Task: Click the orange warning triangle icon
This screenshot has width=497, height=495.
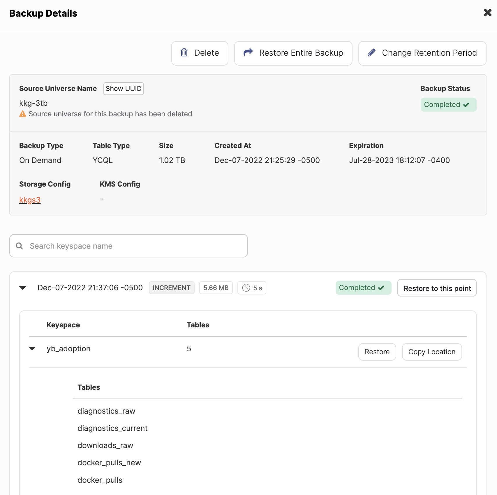Action: (x=23, y=114)
